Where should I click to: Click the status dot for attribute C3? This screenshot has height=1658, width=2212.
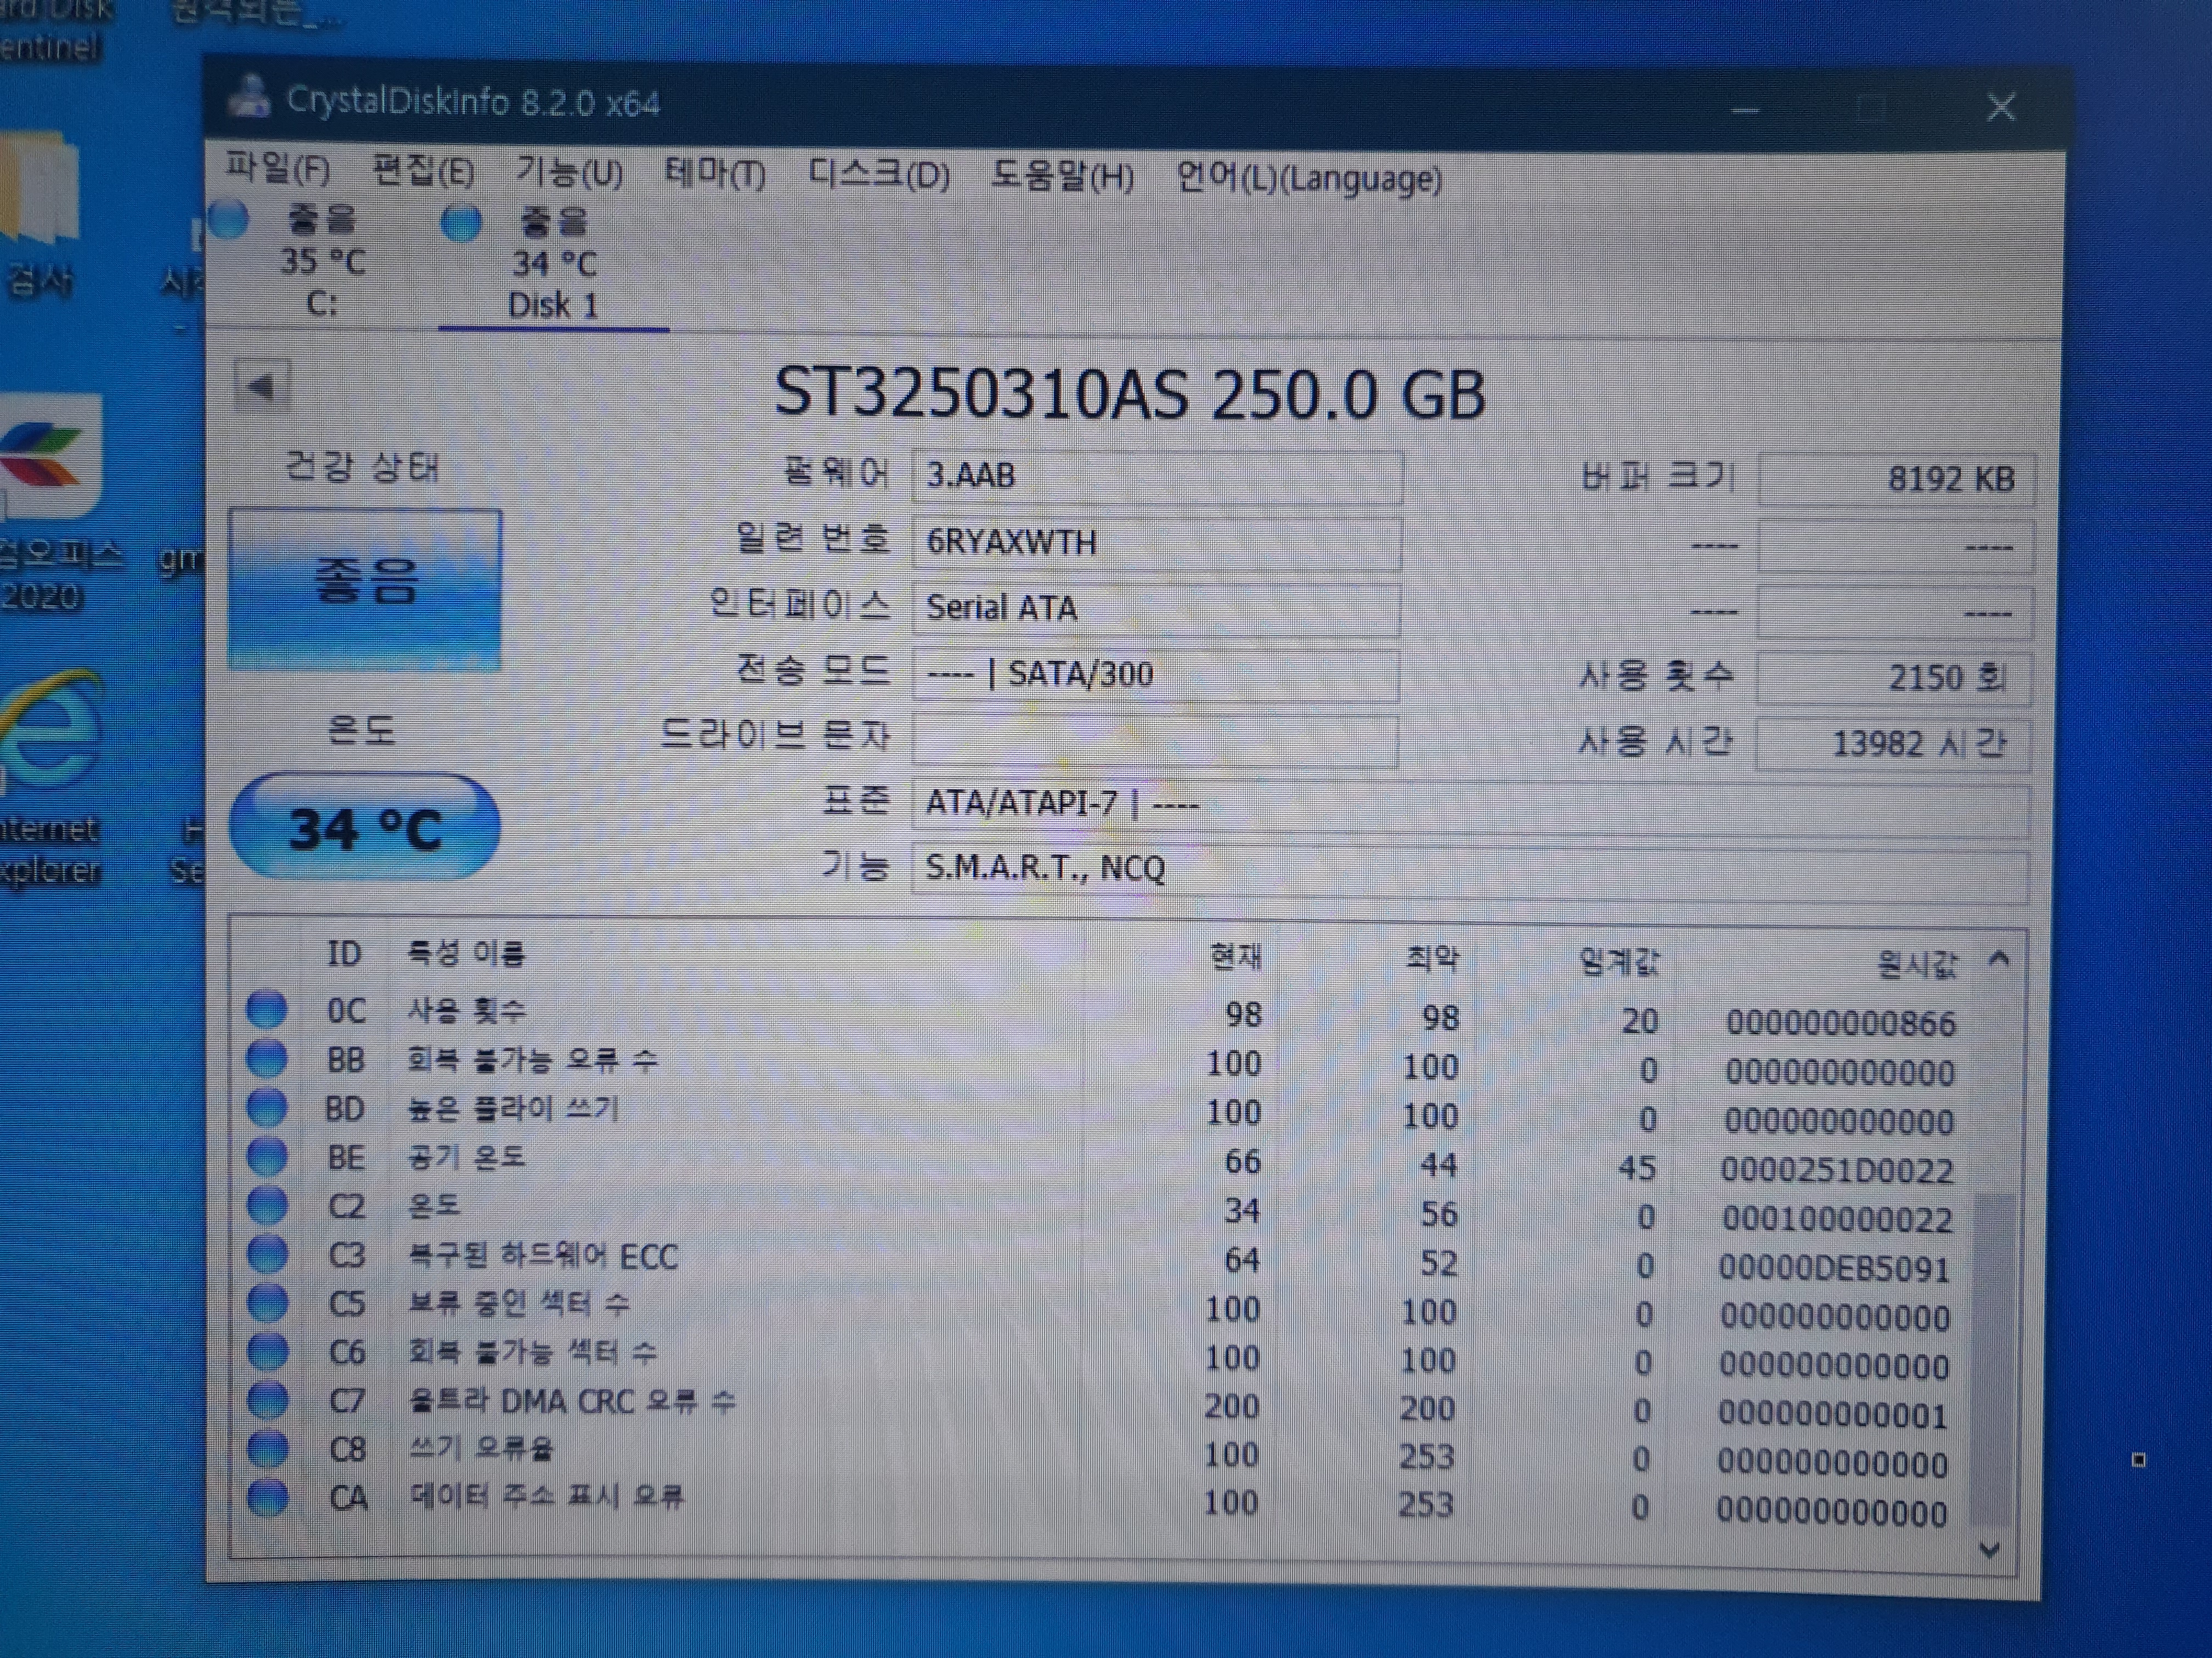(x=268, y=1254)
